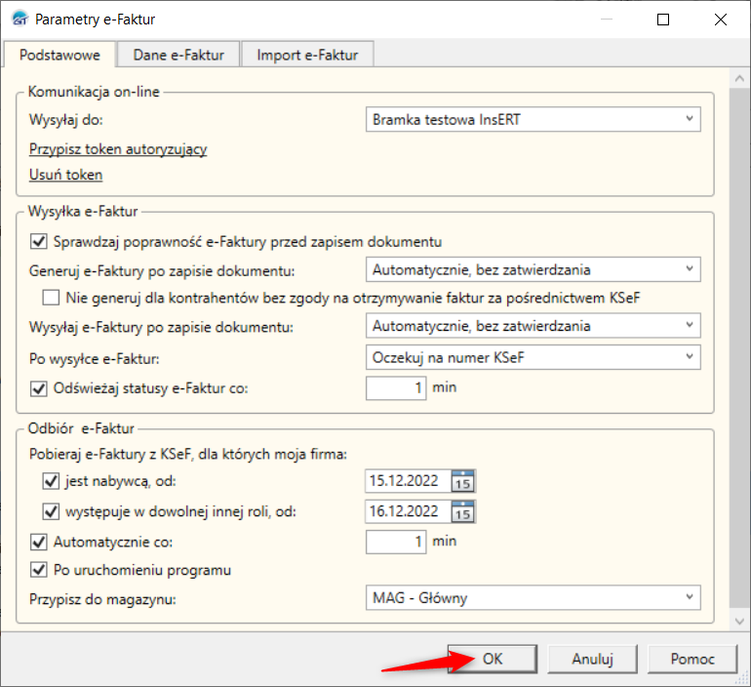This screenshot has height=687, width=751.
Task: Click the Subiekt GT title bar icon
Action: click(19, 19)
